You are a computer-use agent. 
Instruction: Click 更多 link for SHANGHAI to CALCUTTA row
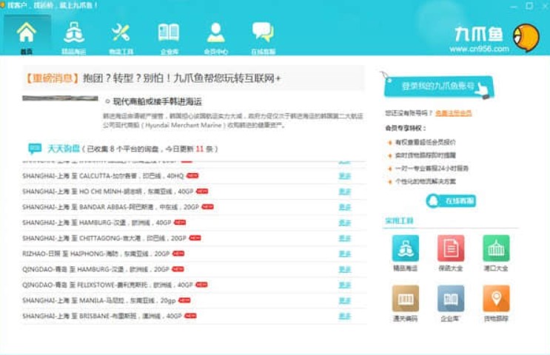pos(344,176)
